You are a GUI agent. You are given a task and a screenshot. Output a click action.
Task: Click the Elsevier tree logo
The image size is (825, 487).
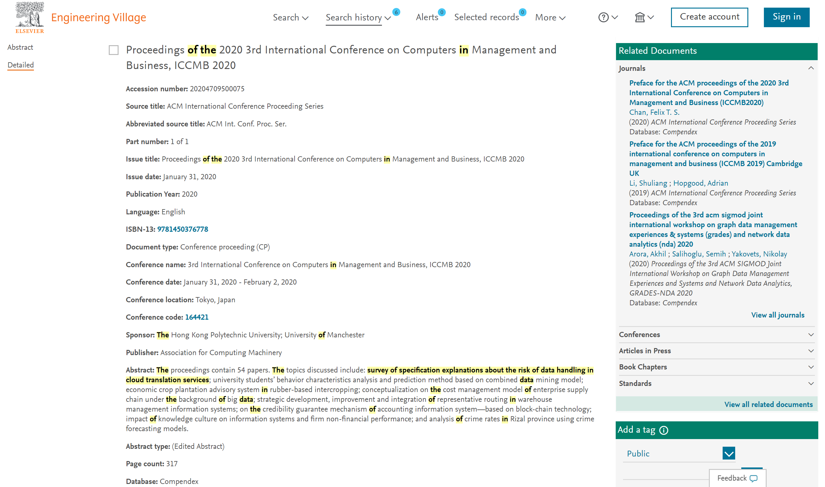click(30, 17)
